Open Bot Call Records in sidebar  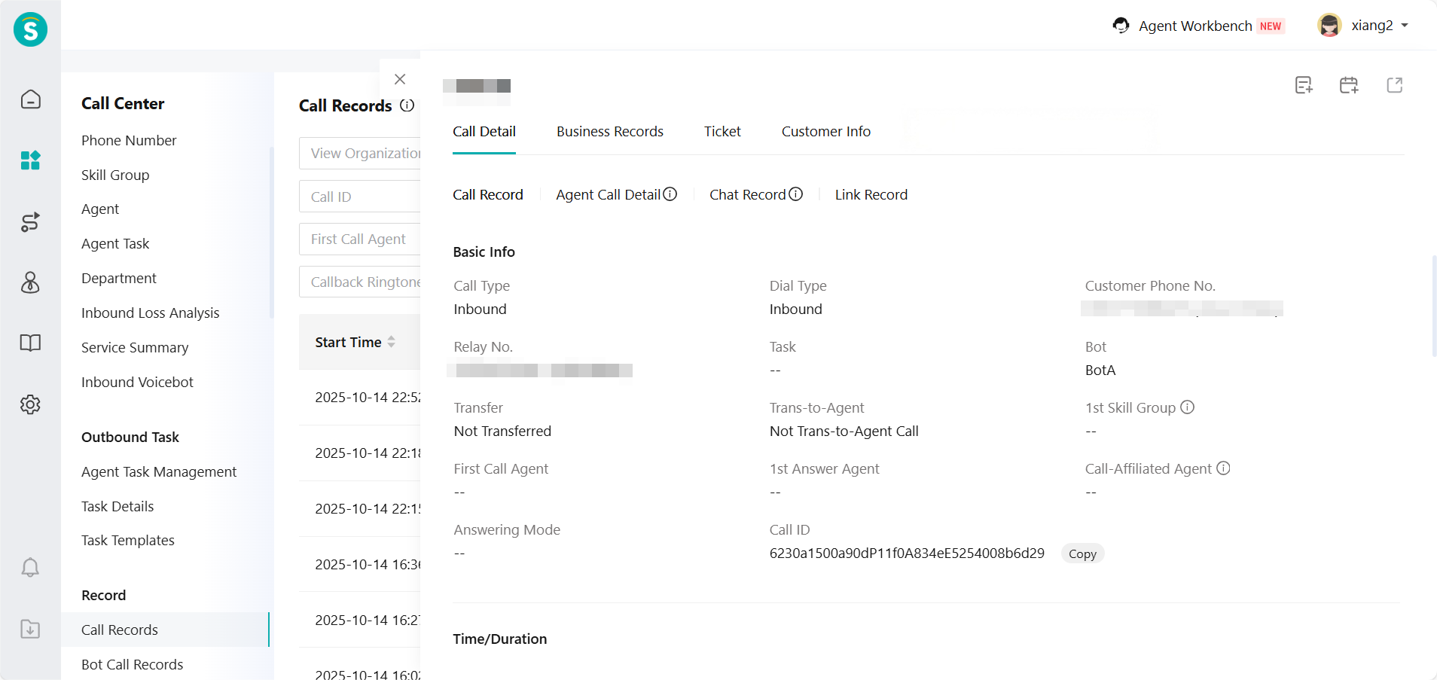click(133, 664)
